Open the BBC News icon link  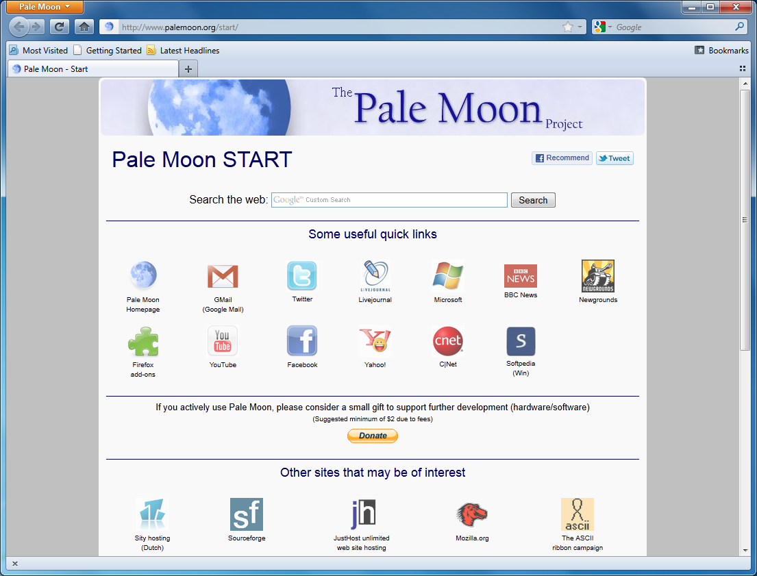point(521,276)
